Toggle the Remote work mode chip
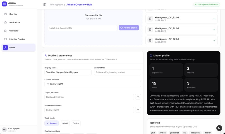This screenshot has height=134, width=225. click(52, 123)
